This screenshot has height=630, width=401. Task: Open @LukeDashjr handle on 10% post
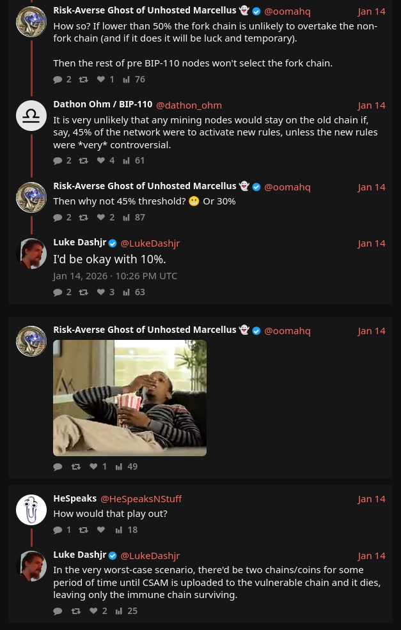(x=150, y=243)
